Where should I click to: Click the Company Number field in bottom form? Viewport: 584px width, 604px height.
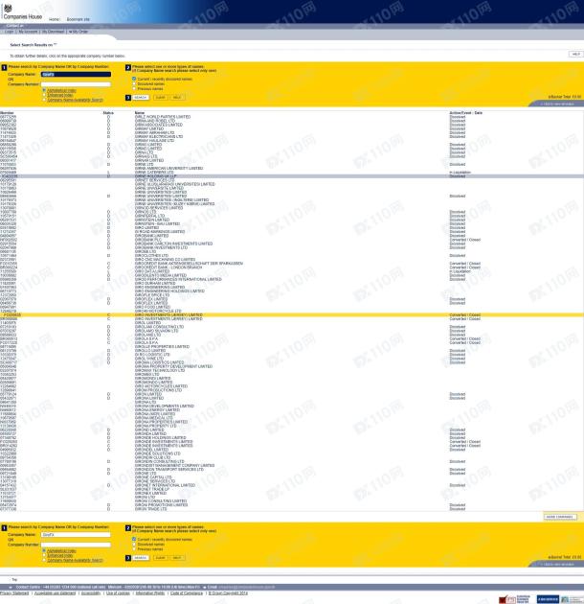point(76,545)
